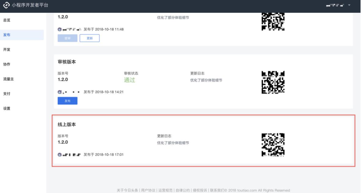Open the 侵权投诉 footer link
Image resolution: width=361 pixels, height=193 pixels.
click(200, 190)
